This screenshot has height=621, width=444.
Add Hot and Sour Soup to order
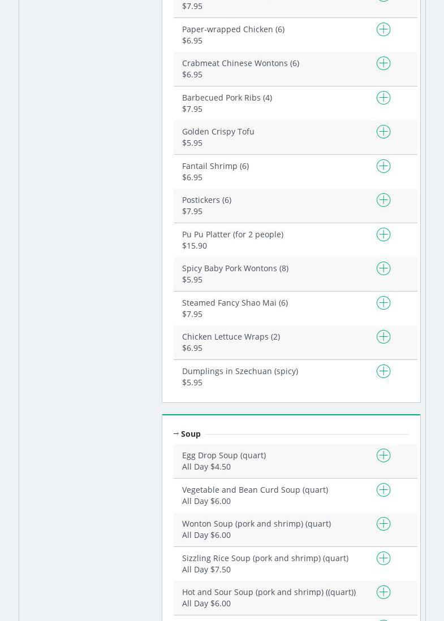383,592
